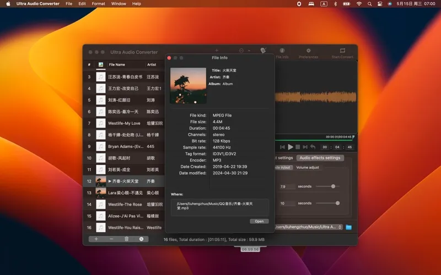Select the Bryan Adams row
Screen dimensions: 441x275
[123, 146]
